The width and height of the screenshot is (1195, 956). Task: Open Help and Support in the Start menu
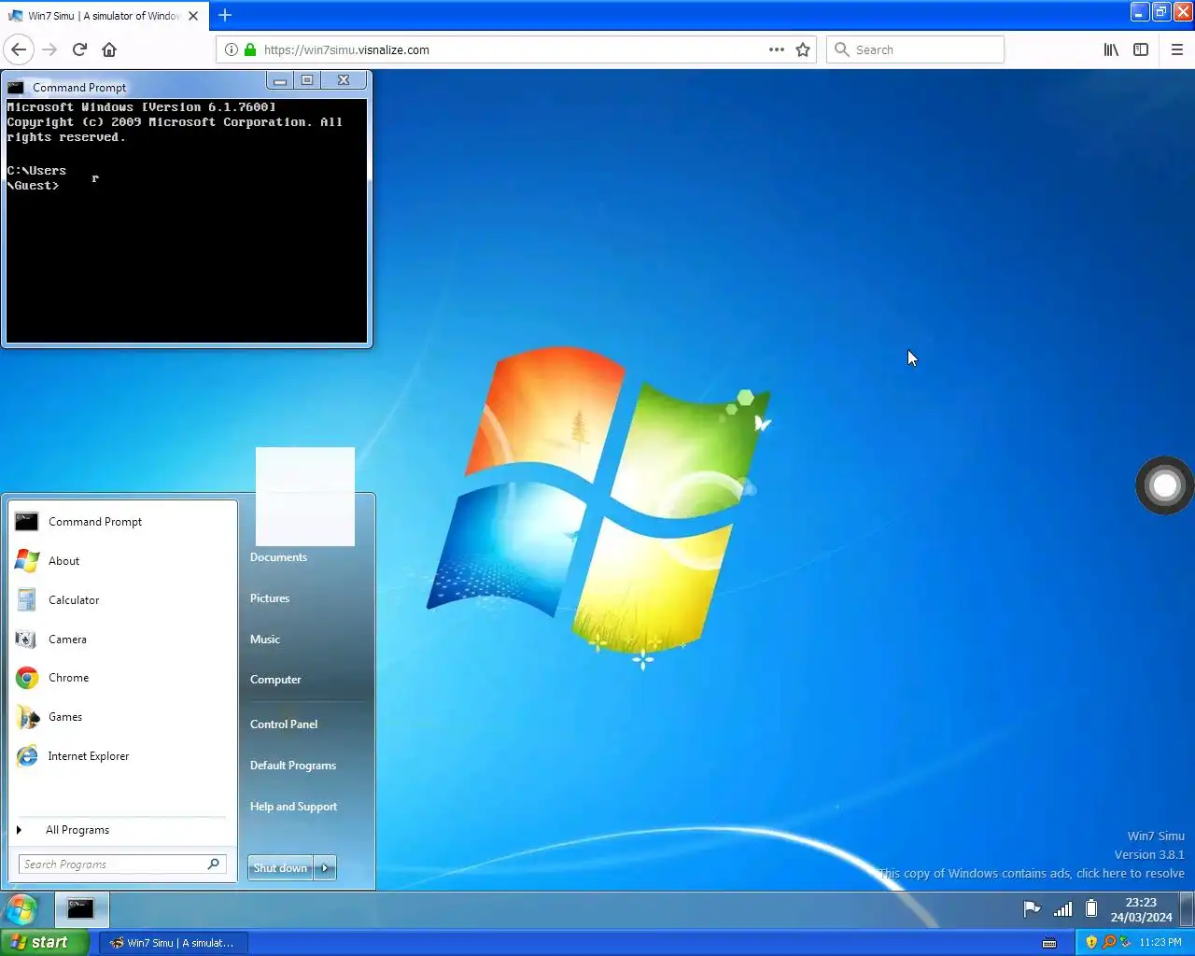coord(293,807)
